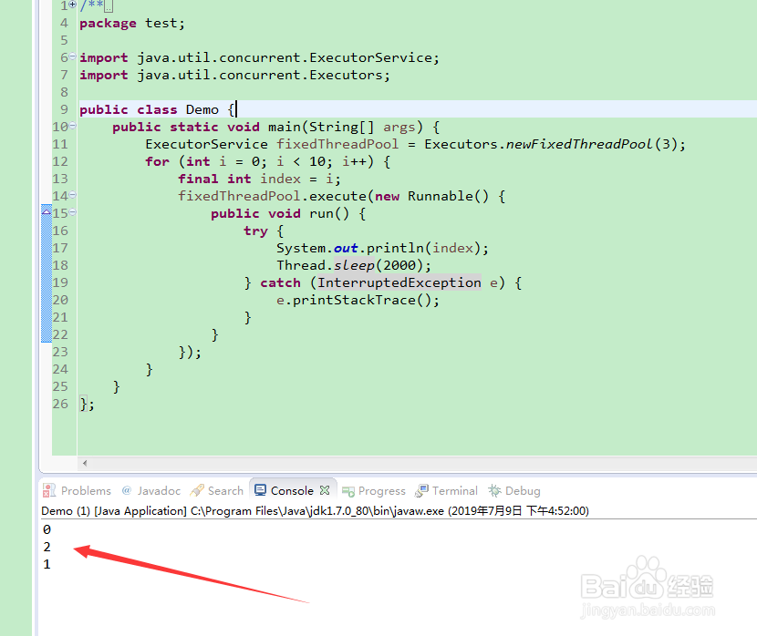Image resolution: width=757 pixels, height=636 pixels.
Task: Click the editor horizontal scrollbar left arrow
Action: click(x=85, y=464)
